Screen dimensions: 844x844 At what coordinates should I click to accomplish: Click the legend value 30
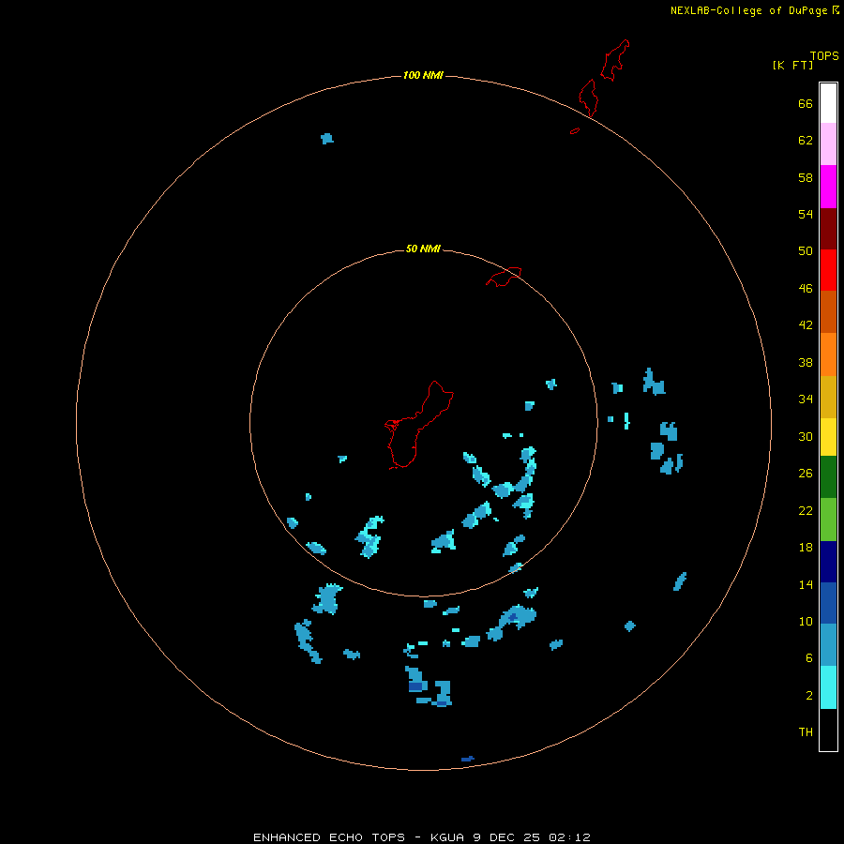pos(806,436)
